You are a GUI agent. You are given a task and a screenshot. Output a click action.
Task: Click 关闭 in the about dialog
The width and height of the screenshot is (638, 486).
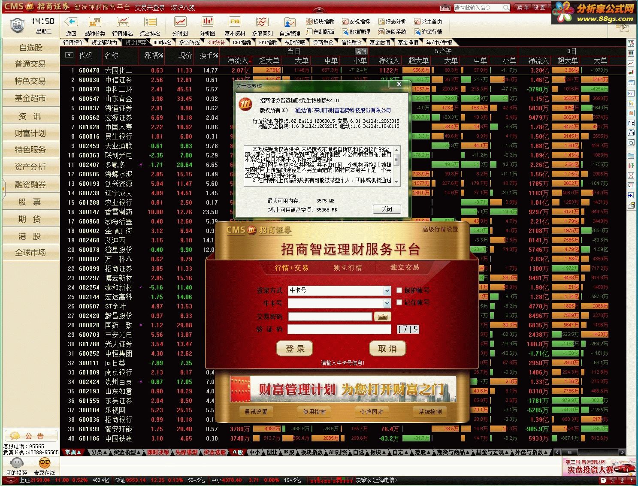point(387,209)
